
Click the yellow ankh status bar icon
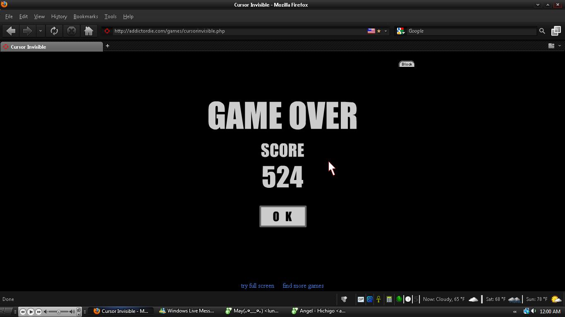tap(378, 299)
